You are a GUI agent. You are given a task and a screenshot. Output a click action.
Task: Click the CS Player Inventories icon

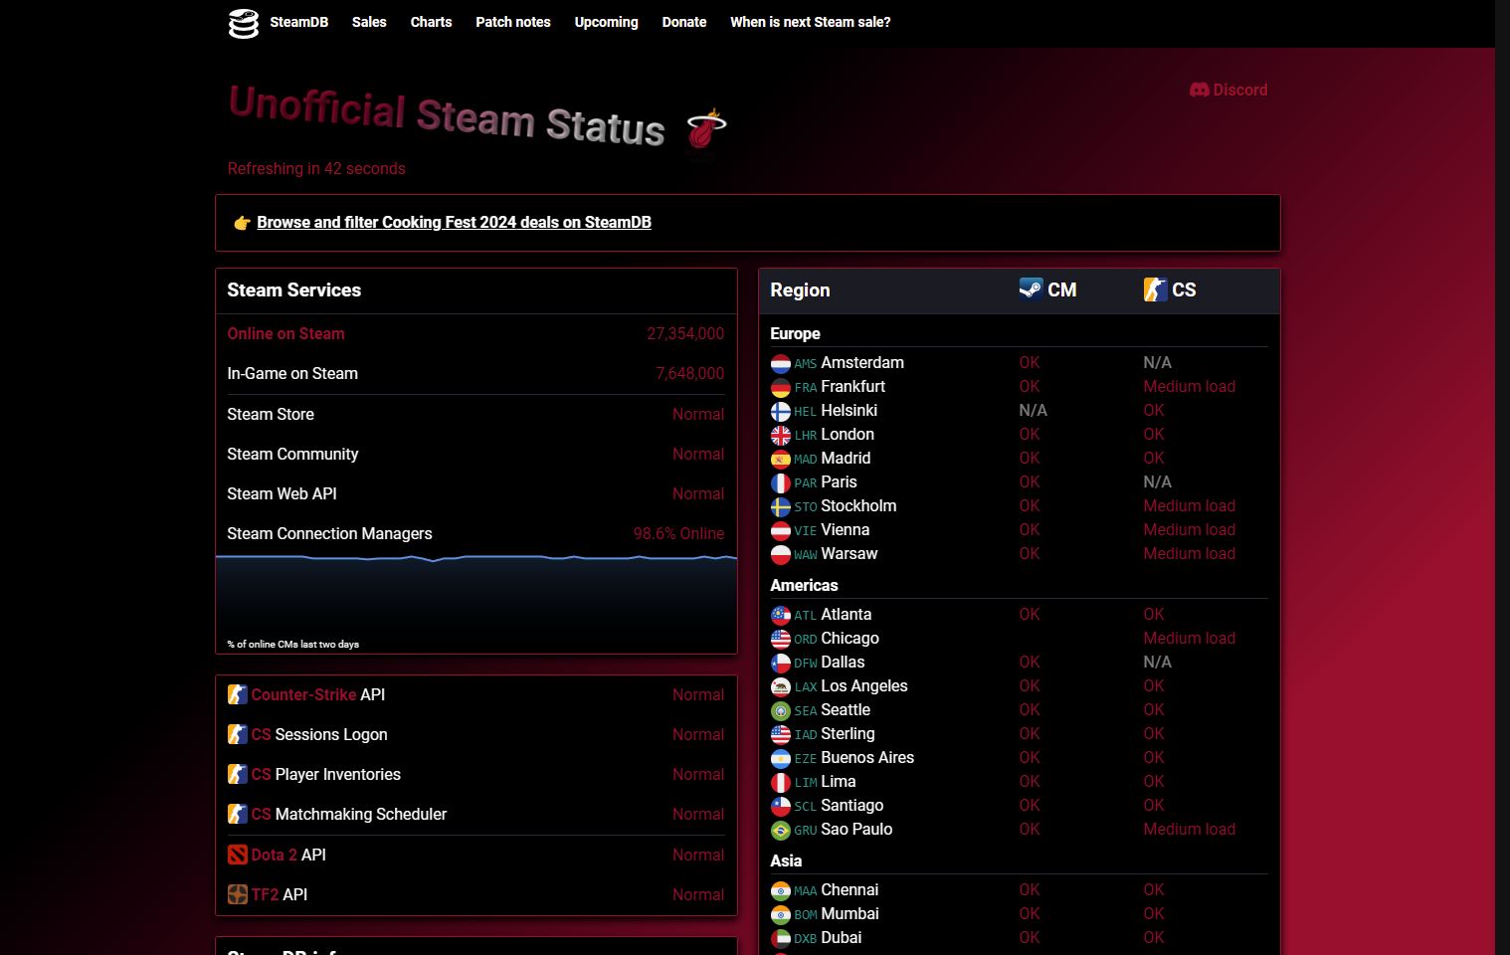point(237,774)
